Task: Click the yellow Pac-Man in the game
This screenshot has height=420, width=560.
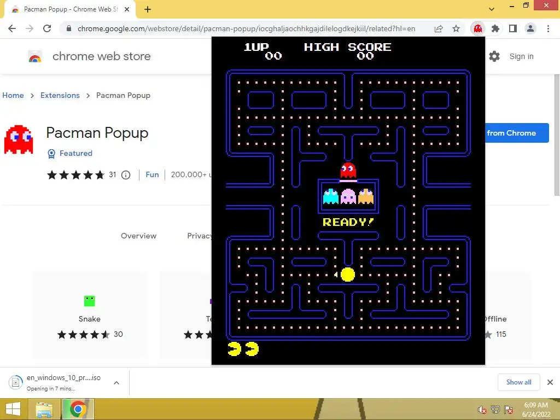Action: click(x=347, y=275)
